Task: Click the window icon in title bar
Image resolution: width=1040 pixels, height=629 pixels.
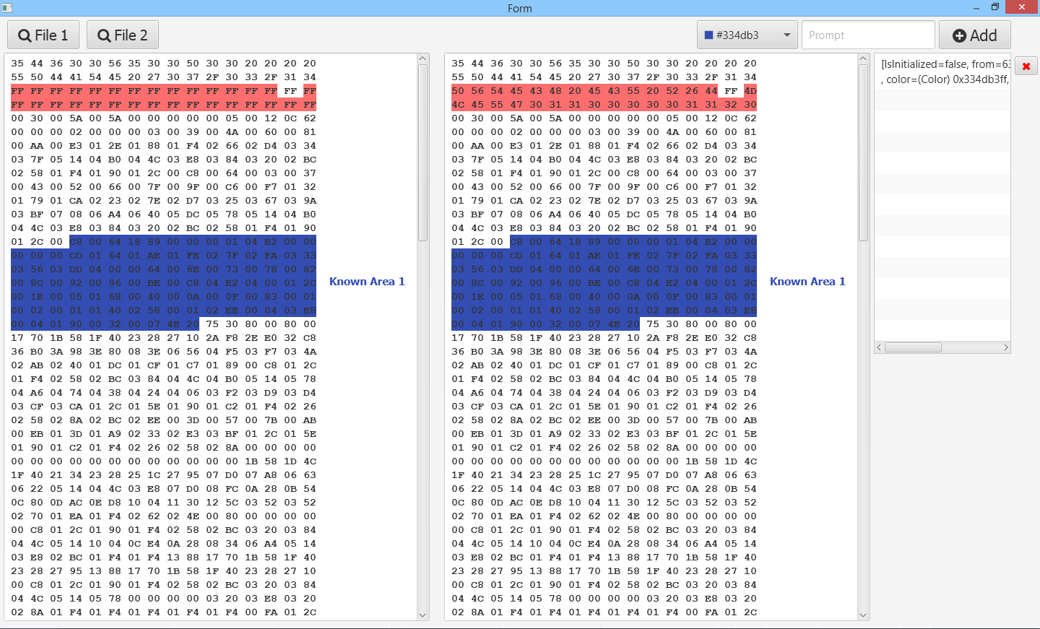Action: click(7, 8)
